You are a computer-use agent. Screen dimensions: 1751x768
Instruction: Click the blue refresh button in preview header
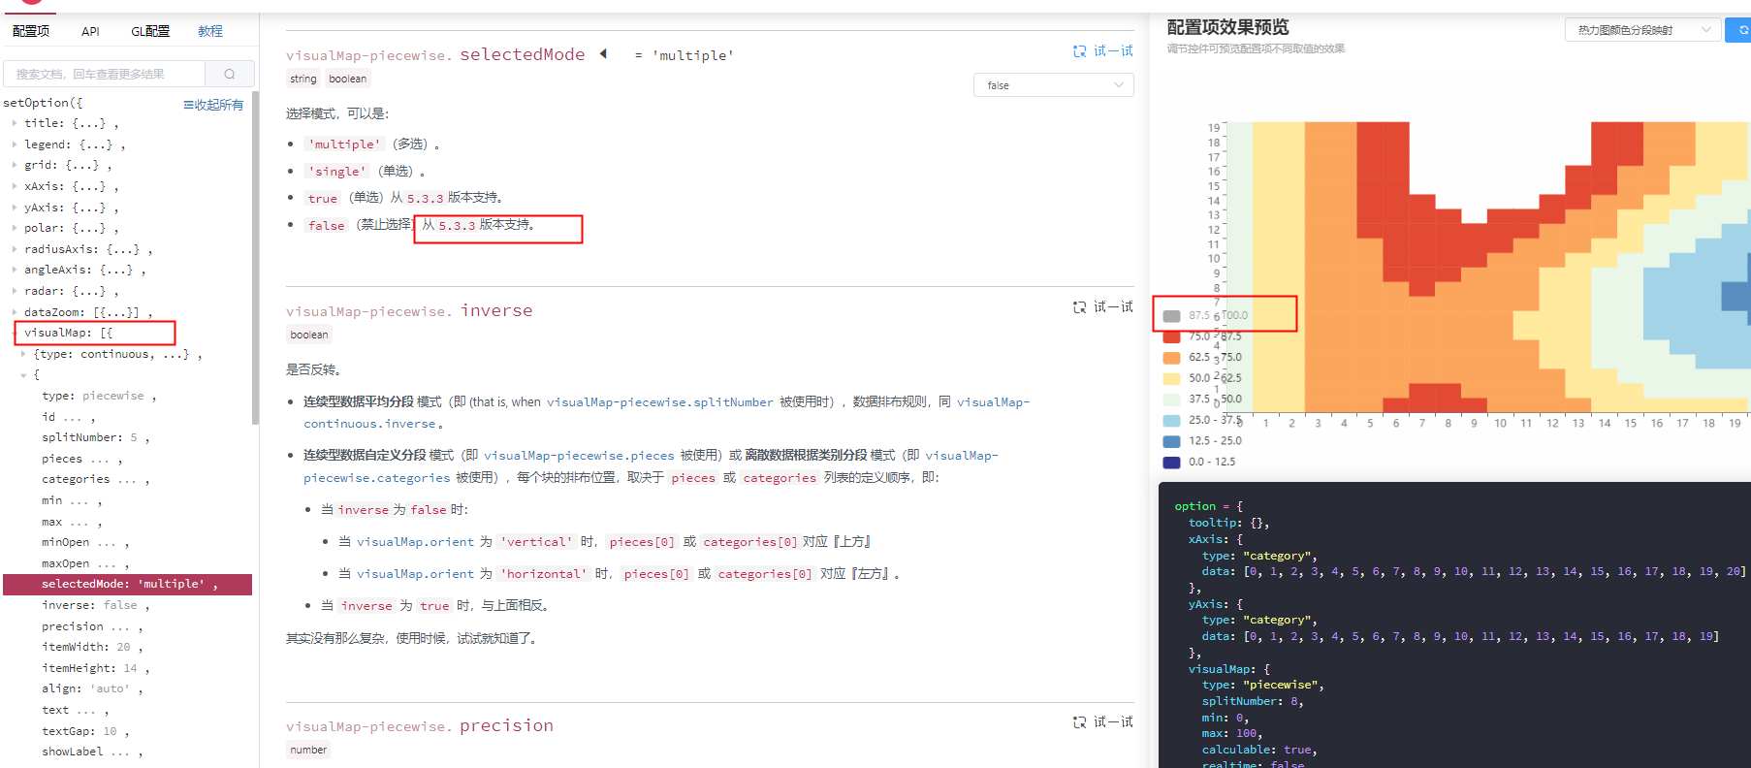1739,30
